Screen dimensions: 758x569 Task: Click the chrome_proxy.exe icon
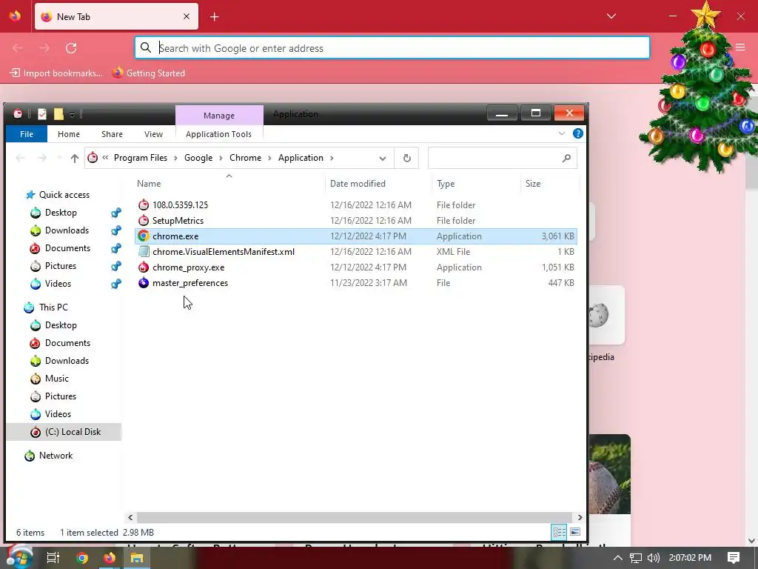click(x=144, y=267)
